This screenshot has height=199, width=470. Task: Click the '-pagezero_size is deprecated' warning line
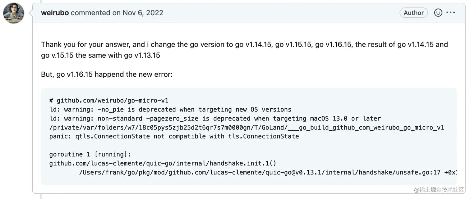tap(215, 119)
